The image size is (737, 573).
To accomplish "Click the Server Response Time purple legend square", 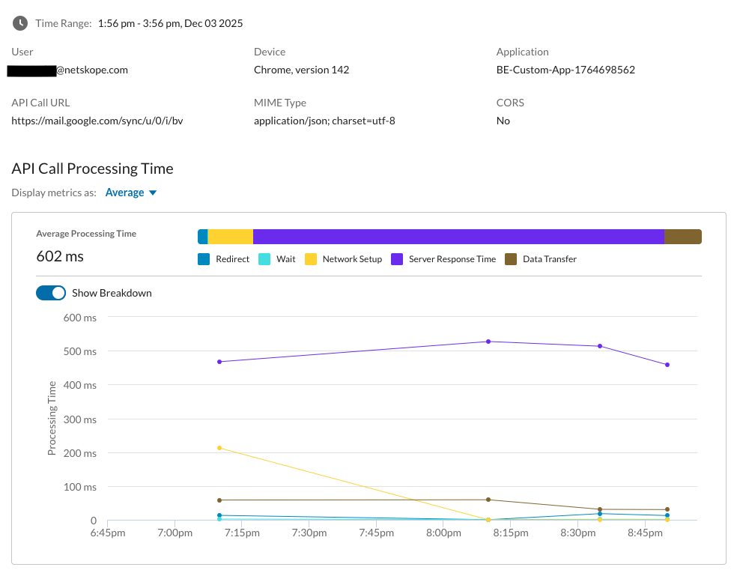I will coord(397,259).
